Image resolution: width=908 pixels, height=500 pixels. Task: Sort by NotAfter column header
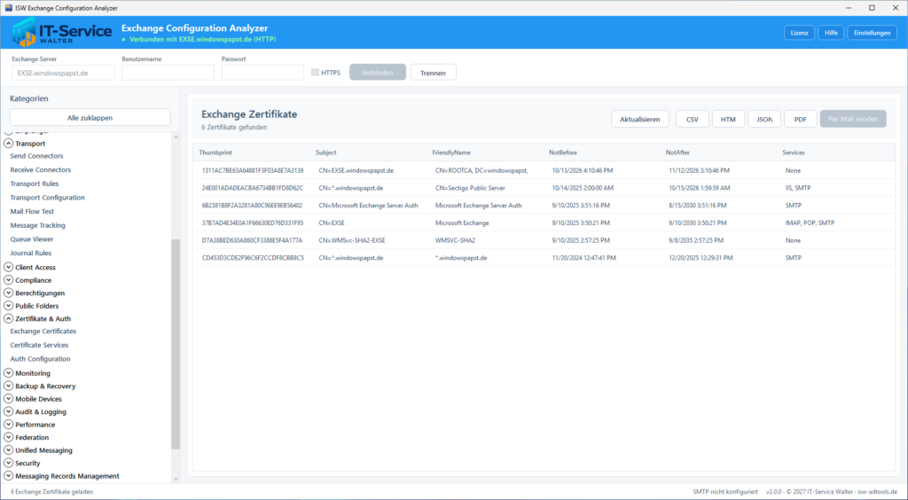click(677, 152)
